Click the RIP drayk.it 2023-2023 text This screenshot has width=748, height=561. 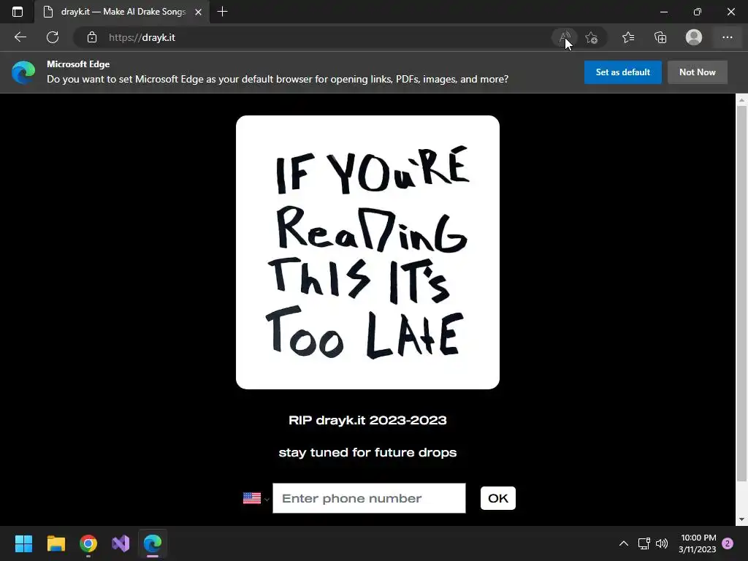coord(367,420)
